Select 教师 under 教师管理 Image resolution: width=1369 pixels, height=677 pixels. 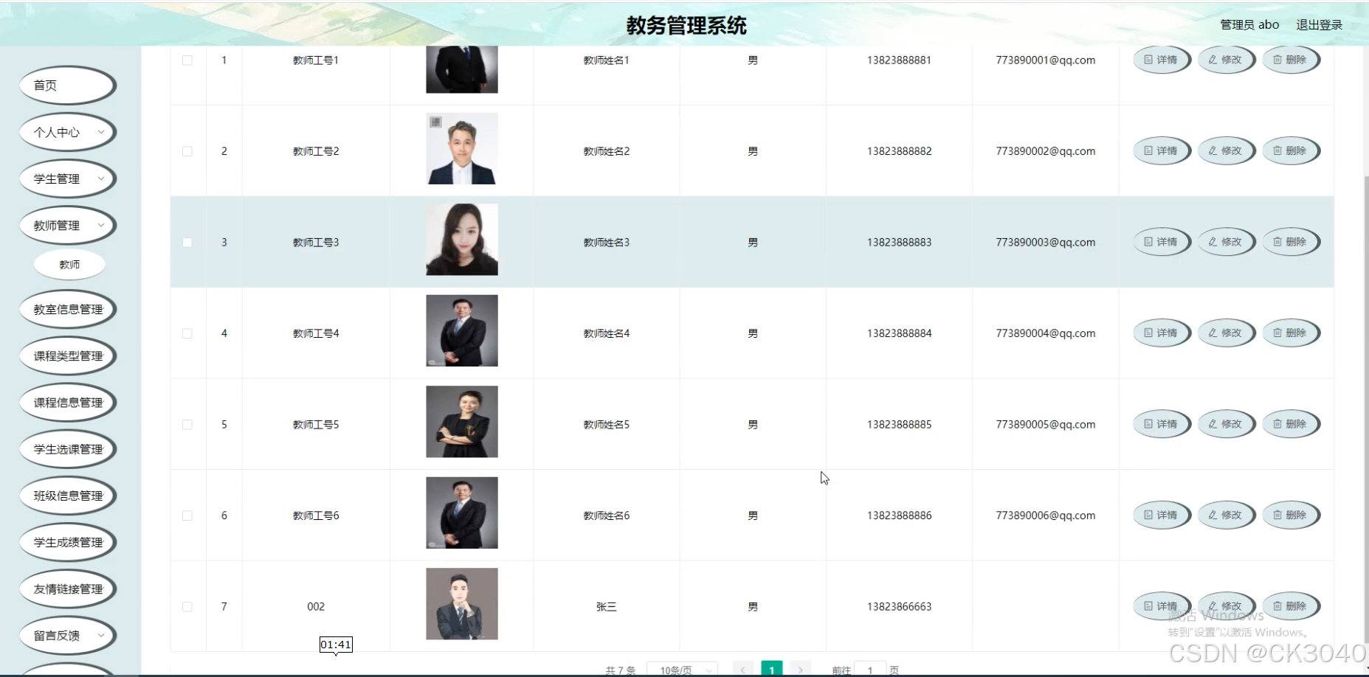click(69, 264)
